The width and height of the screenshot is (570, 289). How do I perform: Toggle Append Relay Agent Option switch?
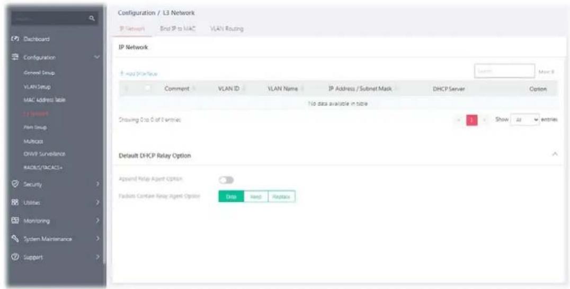tap(226, 180)
